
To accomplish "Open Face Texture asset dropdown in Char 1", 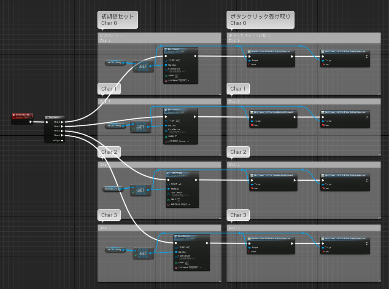I will (x=175, y=132).
